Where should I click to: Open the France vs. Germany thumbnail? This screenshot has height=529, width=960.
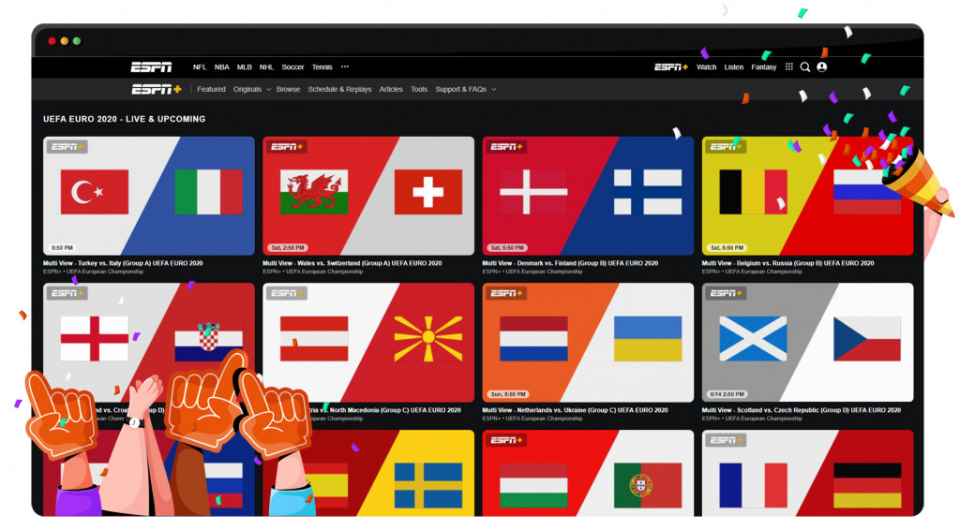tap(807, 473)
